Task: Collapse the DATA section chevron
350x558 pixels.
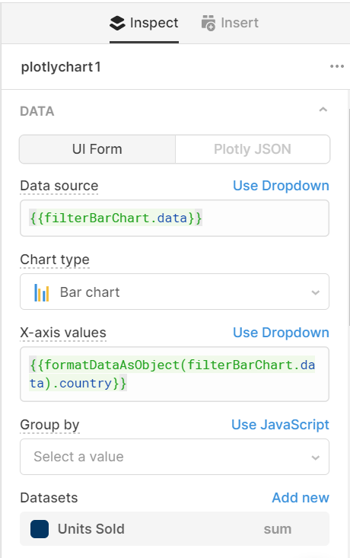Action: point(323,110)
